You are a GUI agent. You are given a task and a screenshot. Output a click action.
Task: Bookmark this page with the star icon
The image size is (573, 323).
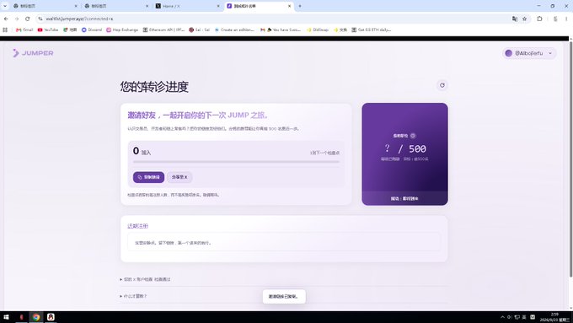click(525, 19)
